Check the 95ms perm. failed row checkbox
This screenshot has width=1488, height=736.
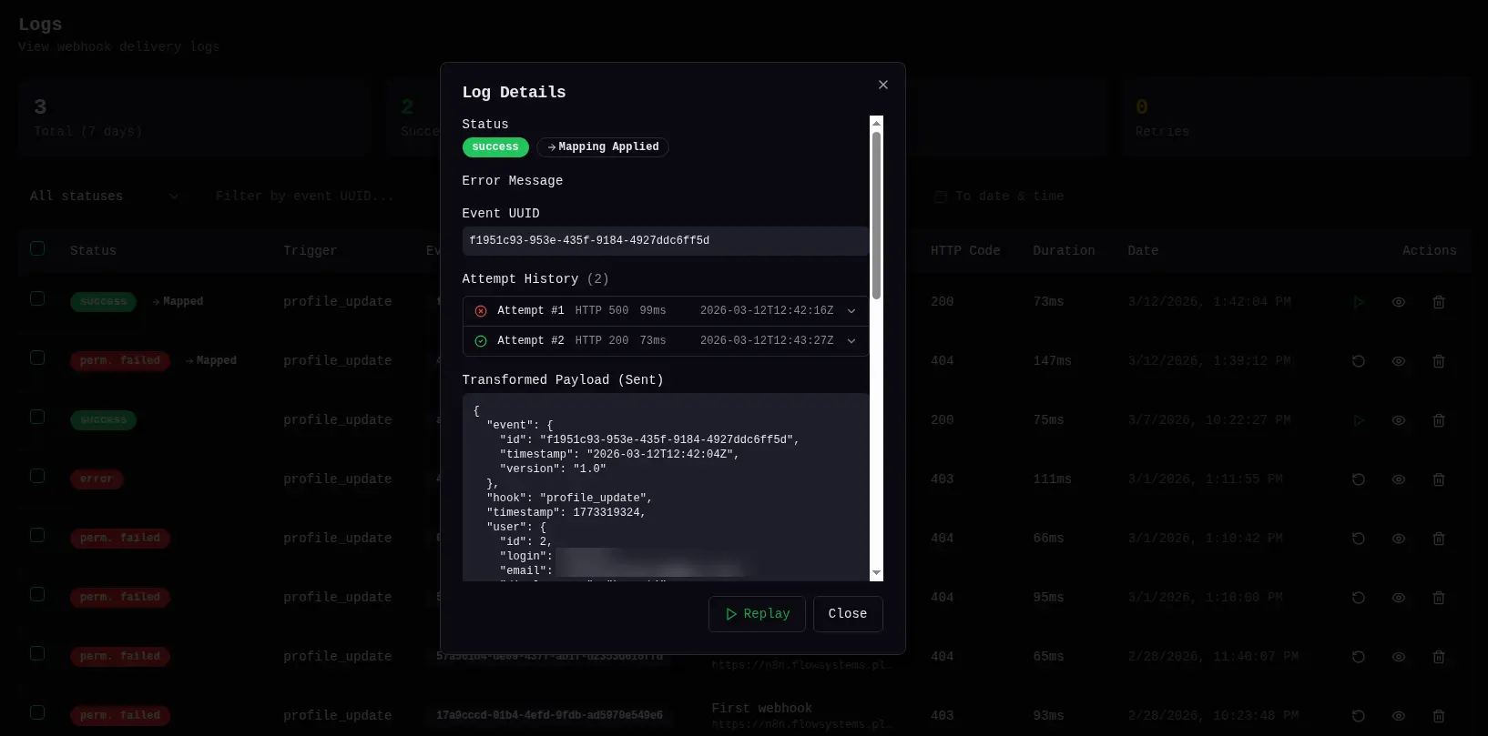pyautogui.click(x=37, y=594)
